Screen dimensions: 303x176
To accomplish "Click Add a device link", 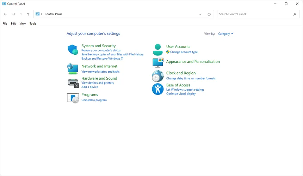I will tap(89, 87).
